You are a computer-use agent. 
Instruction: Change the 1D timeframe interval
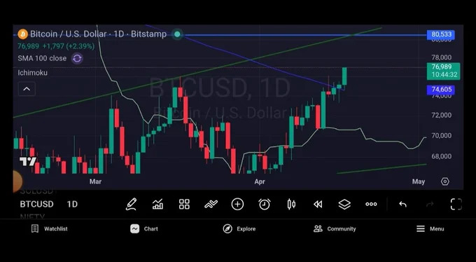(72, 205)
